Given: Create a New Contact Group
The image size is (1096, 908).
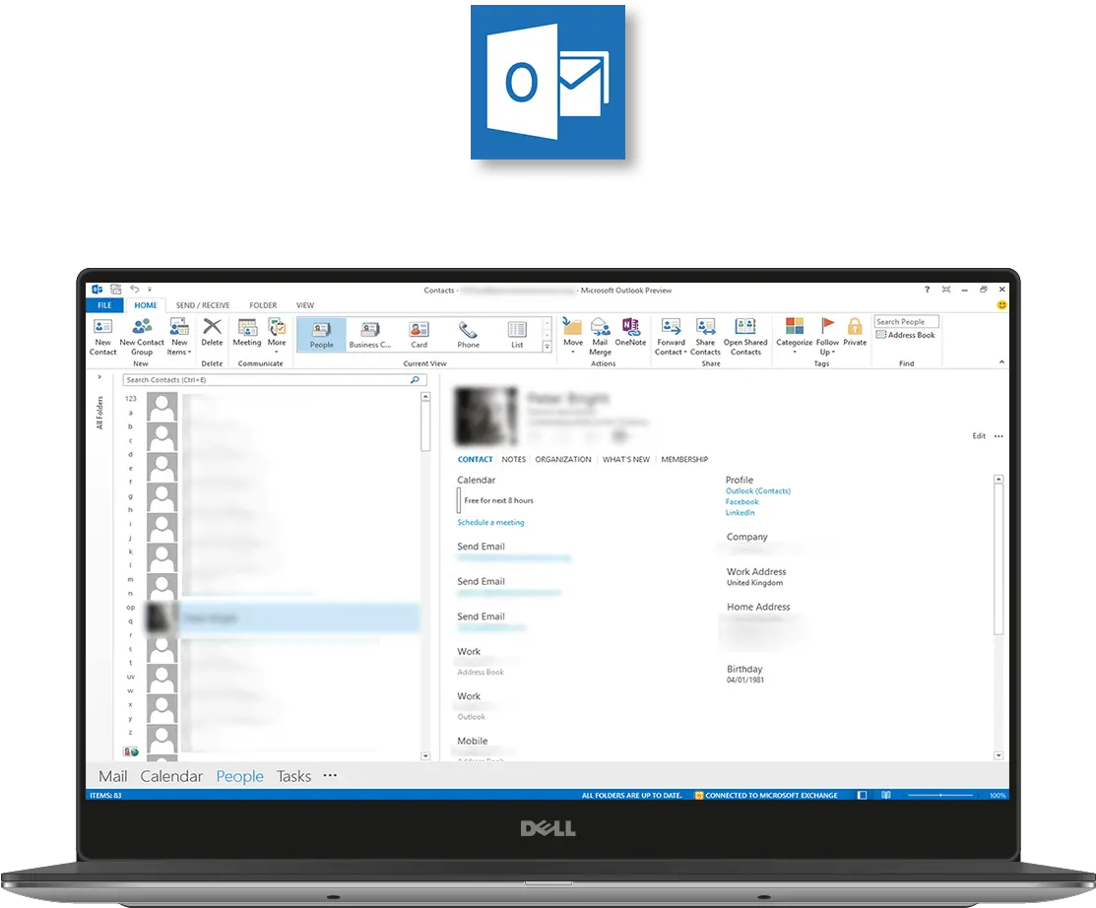Looking at the screenshot, I should tap(142, 336).
